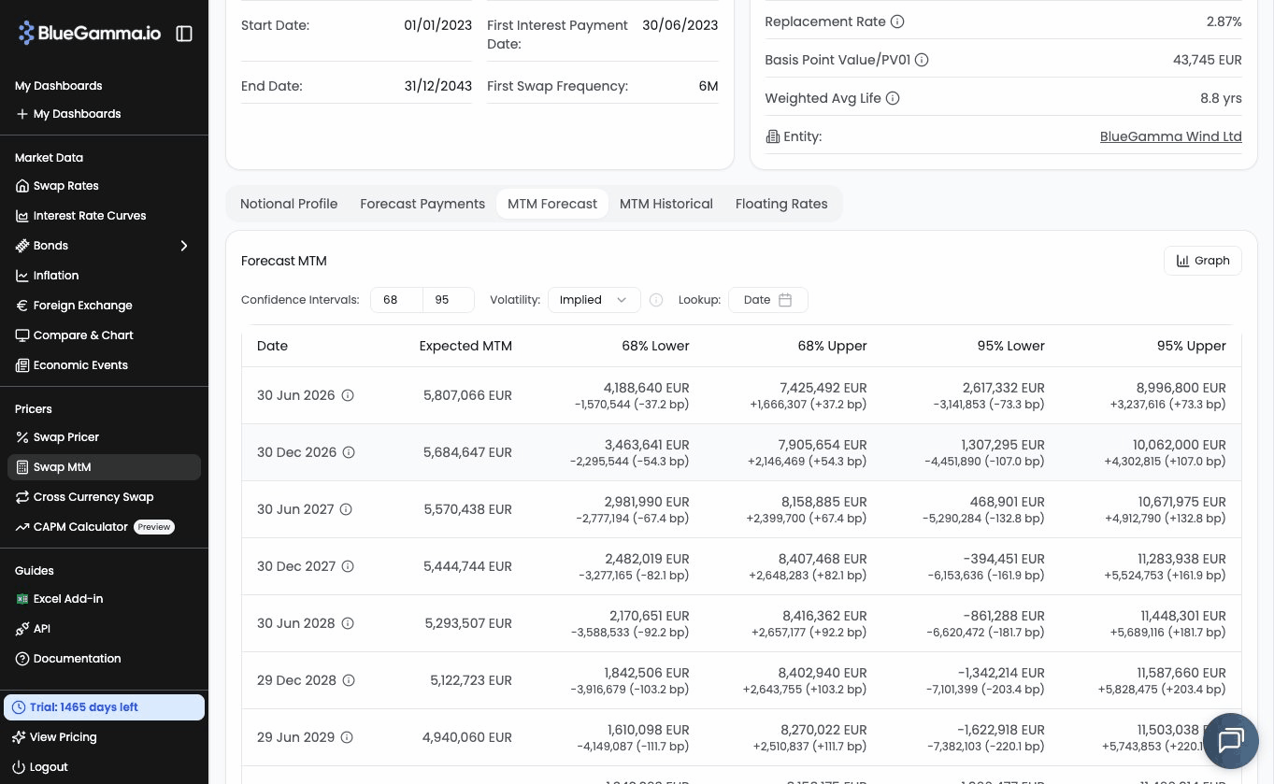Open the Lookup Date picker
The width and height of the screenshot is (1274, 784).
click(767, 300)
